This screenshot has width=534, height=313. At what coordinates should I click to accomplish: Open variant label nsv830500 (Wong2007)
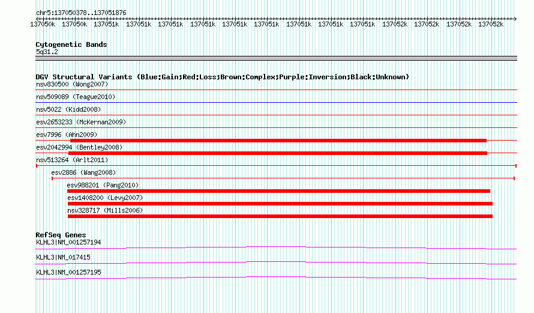72,84
